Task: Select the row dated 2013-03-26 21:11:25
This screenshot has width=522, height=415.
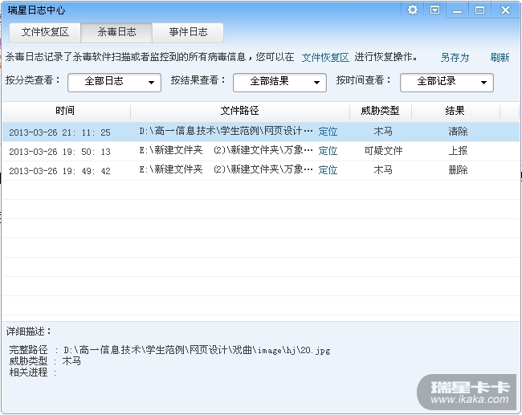Action: point(261,132)
